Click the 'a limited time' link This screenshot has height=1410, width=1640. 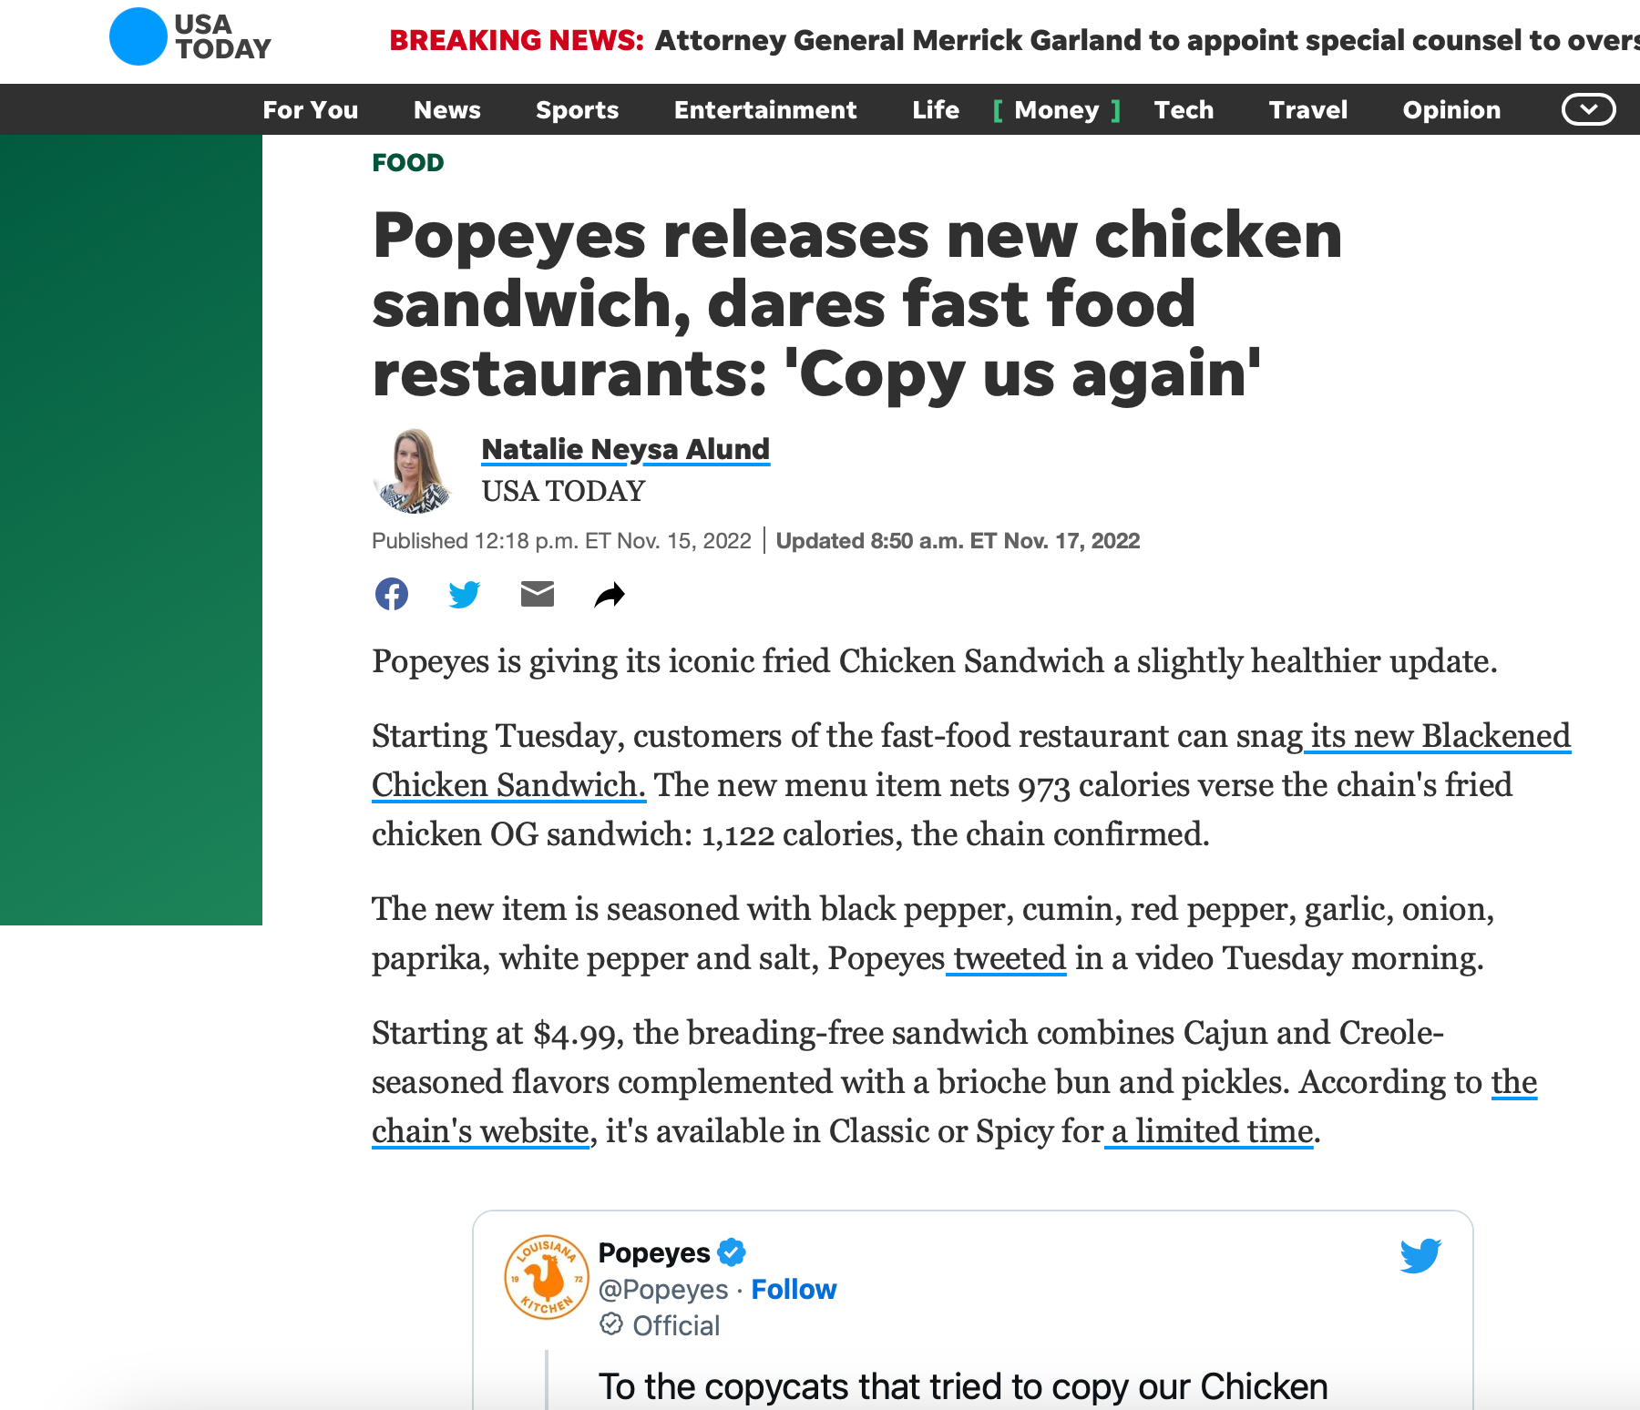(x=1212, y=1131)
